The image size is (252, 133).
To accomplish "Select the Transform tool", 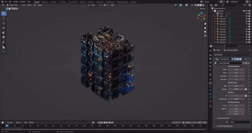I will click(4, 37).
